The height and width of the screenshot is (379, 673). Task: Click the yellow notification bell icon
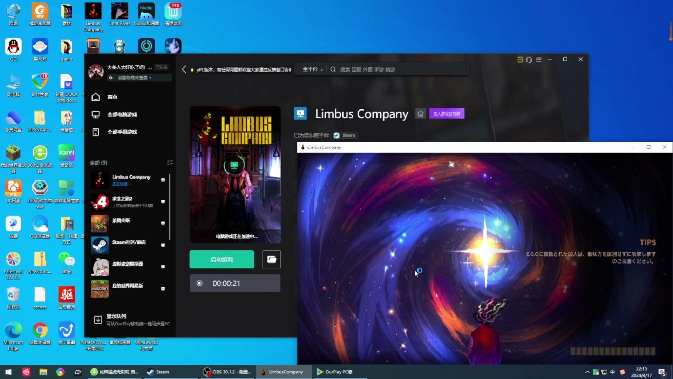pyautogui.click(x=192, y=70)
